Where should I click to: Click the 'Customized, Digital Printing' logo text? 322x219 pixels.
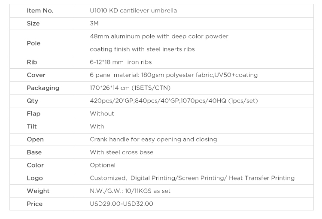tap(192, 178)
